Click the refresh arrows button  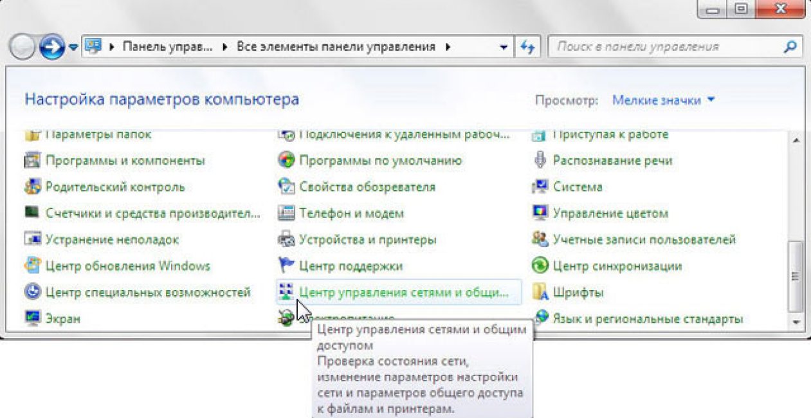click(528, 47)
